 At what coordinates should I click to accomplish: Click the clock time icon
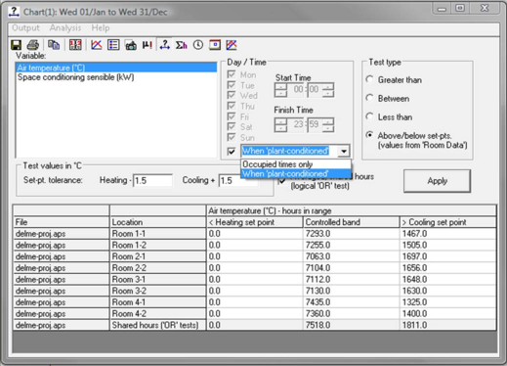[198, 45]
